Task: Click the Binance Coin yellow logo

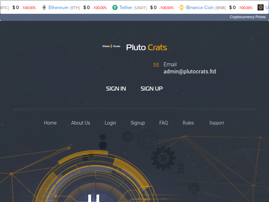Action: click(x=182, y=7)
